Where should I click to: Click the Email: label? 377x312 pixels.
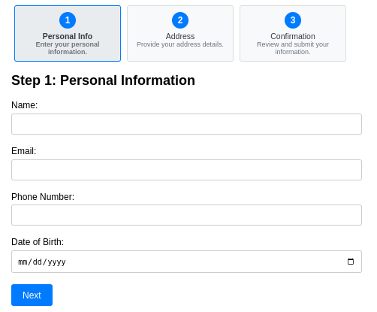(x=24, y=151)
